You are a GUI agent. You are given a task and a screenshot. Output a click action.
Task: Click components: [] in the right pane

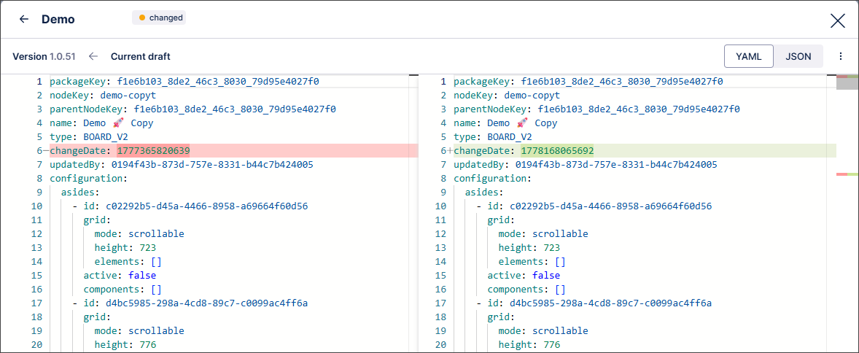pyautogui.click(x=526, y=289)
